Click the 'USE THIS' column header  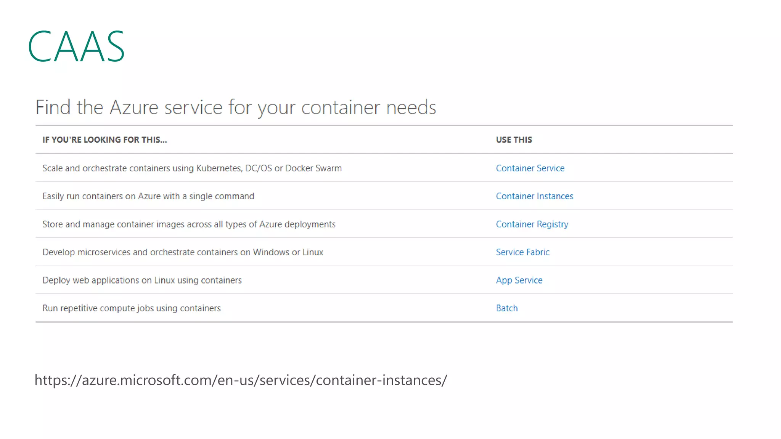click(514, 140)
